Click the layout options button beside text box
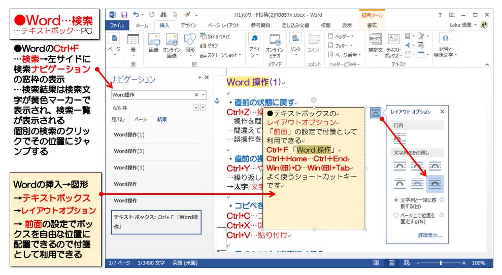The width and height of the screenshot is (502, 275). pos(375,113)
